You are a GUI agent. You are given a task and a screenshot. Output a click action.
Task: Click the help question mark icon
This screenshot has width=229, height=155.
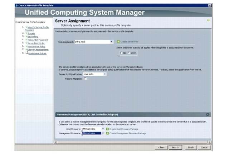click(x=208, y=20)
